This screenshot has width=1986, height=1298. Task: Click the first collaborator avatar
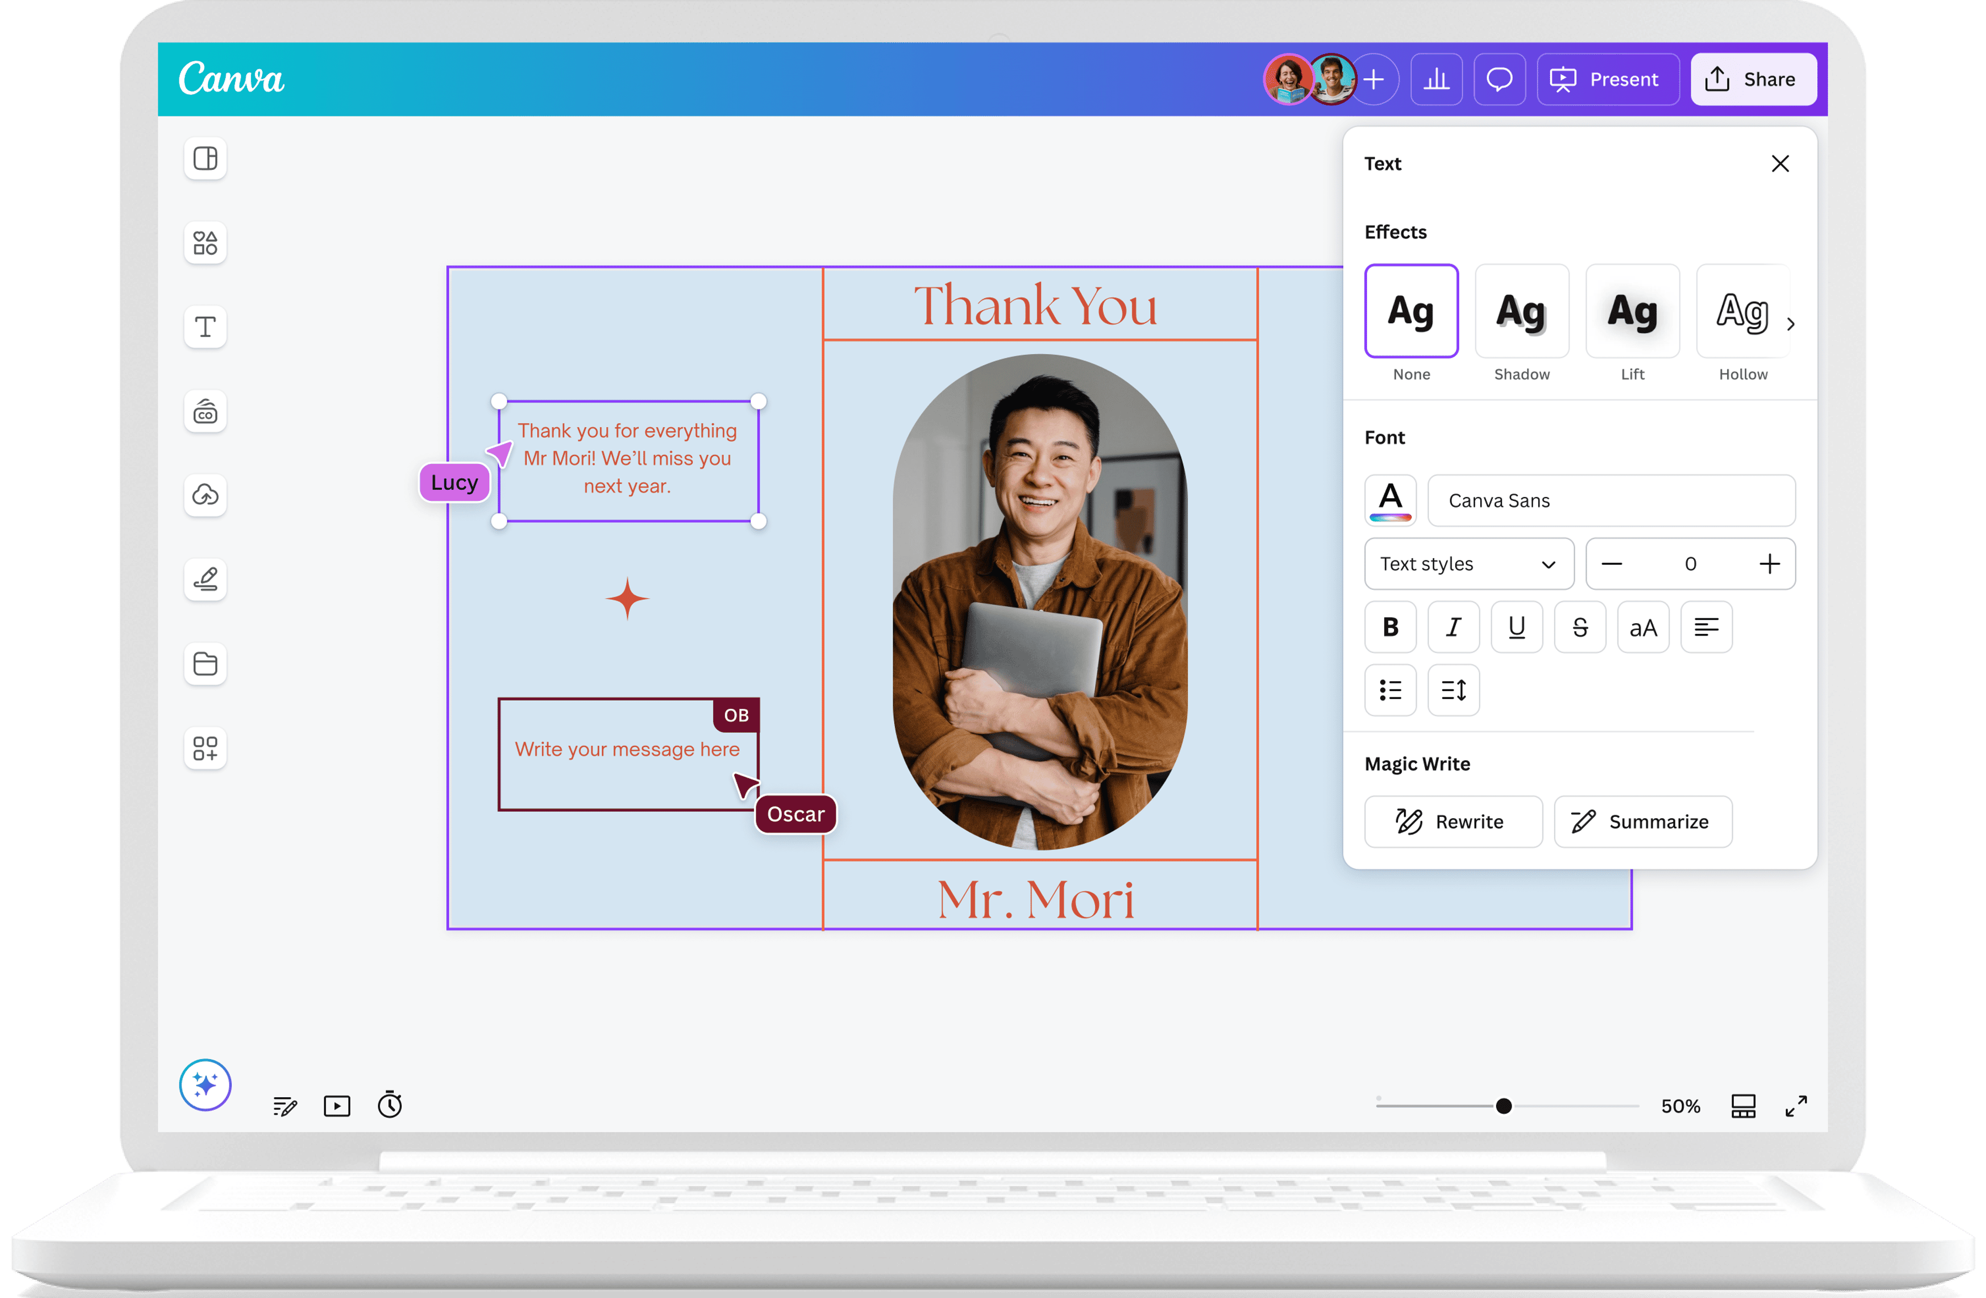[x=1288, y=79]
